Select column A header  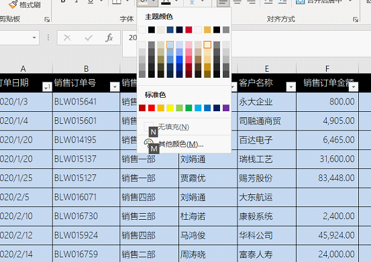(x=23, y=69)
